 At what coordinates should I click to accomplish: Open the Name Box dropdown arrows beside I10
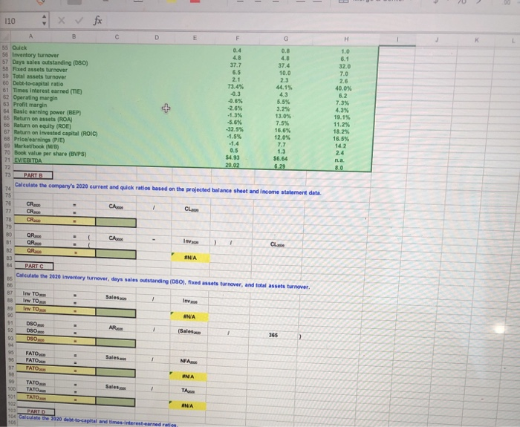pos(44,21)
